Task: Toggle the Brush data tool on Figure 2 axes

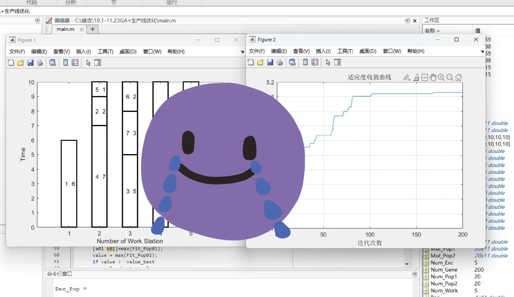Action: (x=416, y=78)
